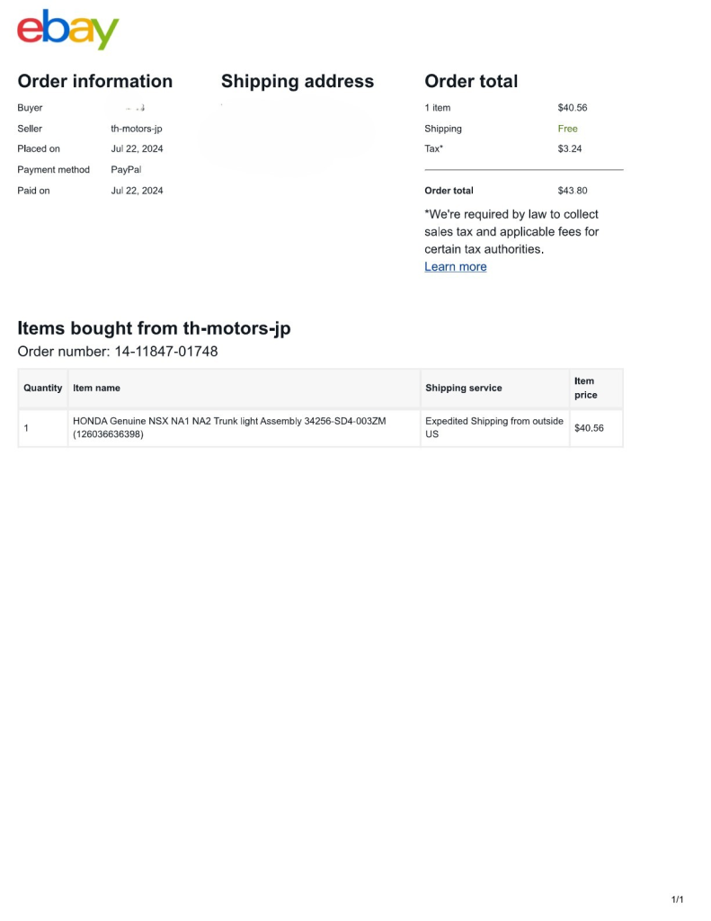This screenshot has width=711, height=921.
Task: Click the PayPal payment method text
Action: [127, 170]
